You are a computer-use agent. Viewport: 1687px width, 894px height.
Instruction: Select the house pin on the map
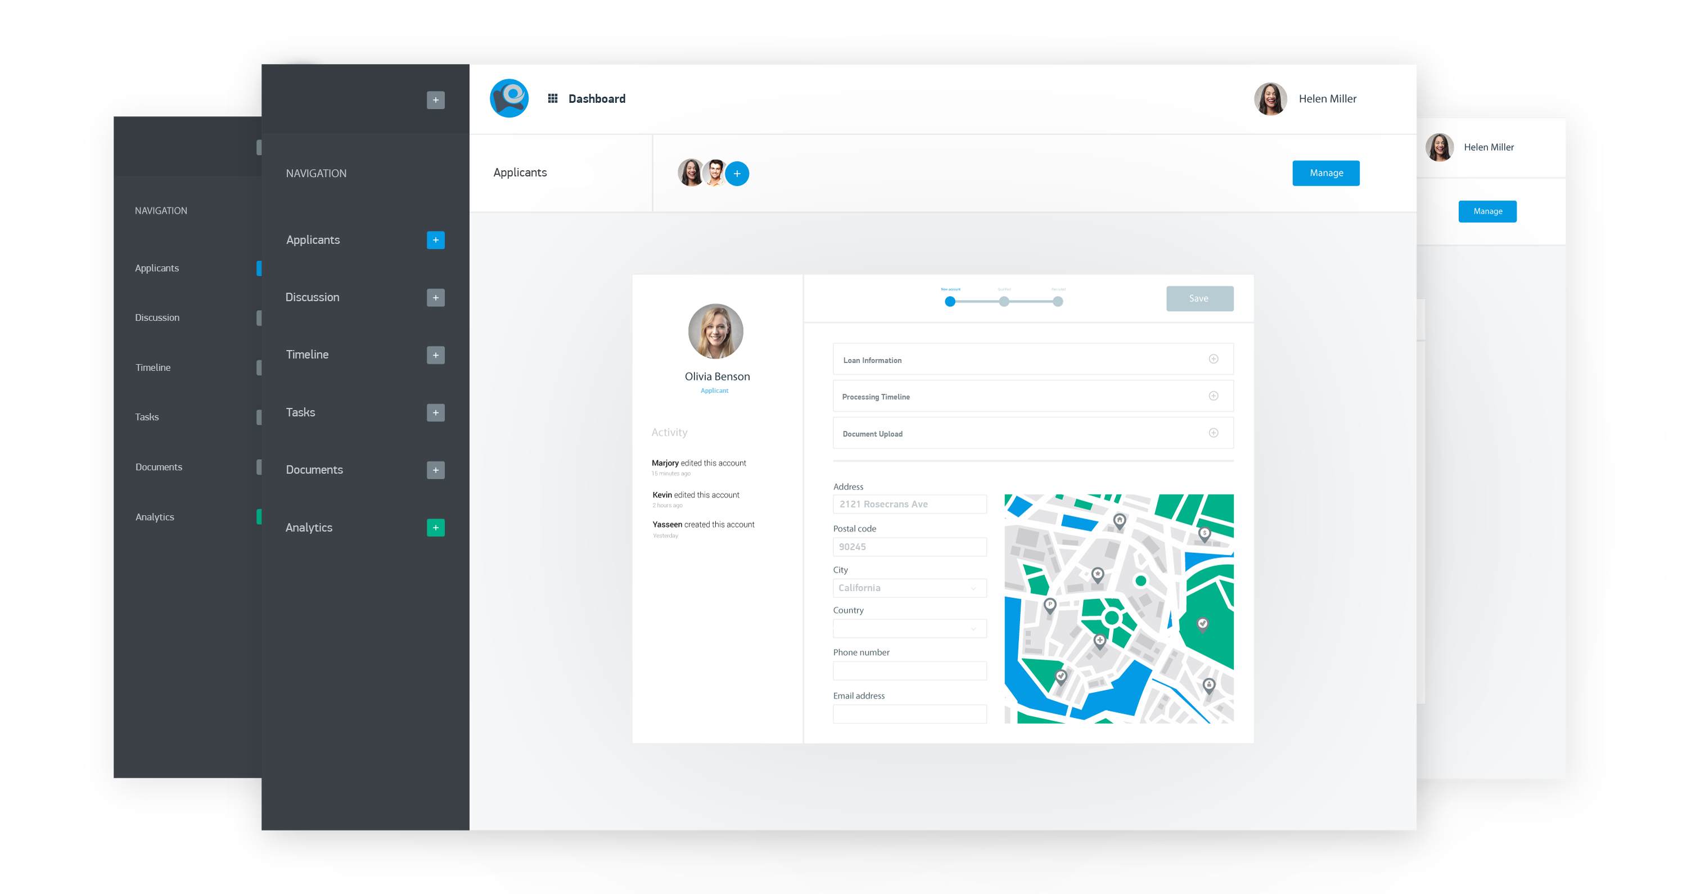point(1120,521)
